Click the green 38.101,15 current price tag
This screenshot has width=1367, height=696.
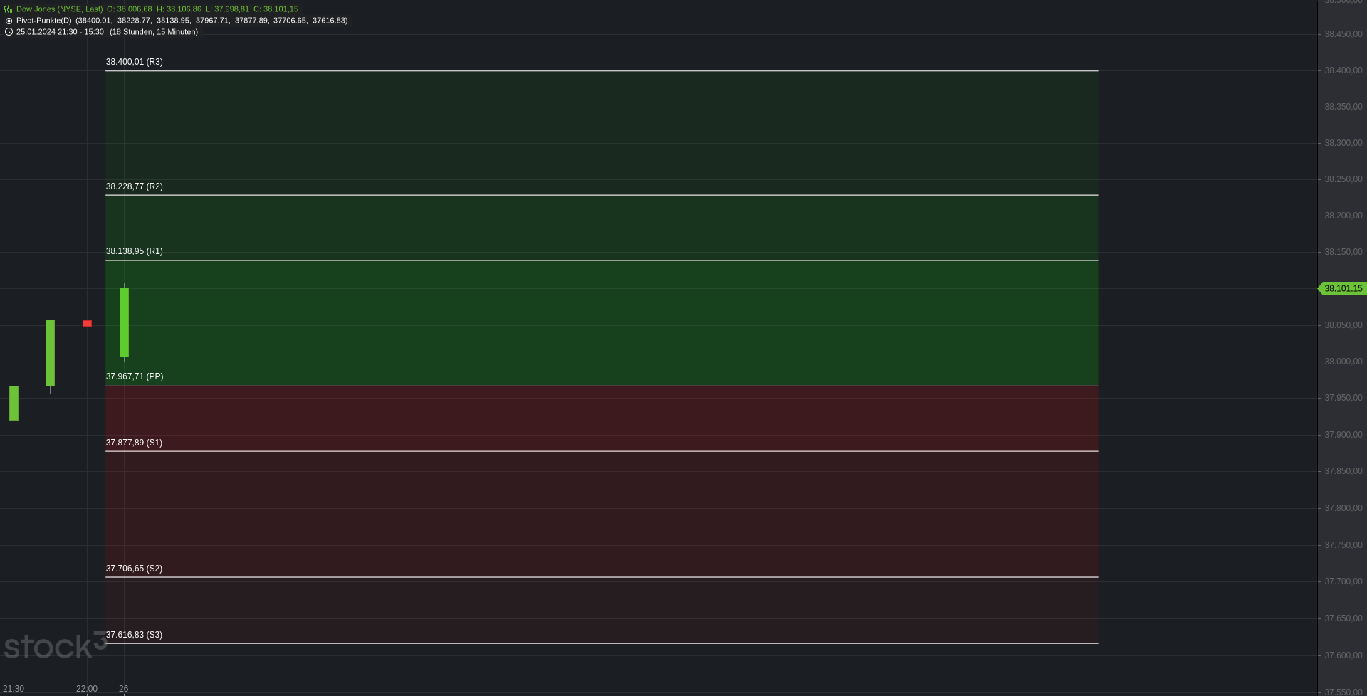(1342, 288)
